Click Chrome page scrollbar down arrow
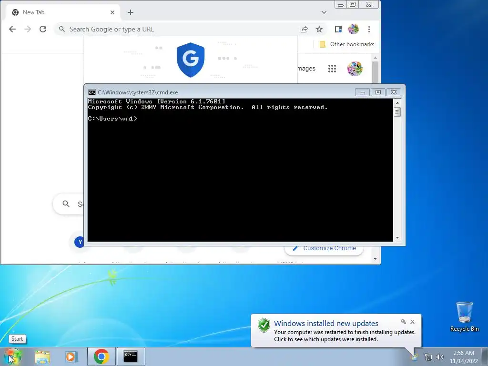This screenshot has height=366, width=488. tap(376, 259)
